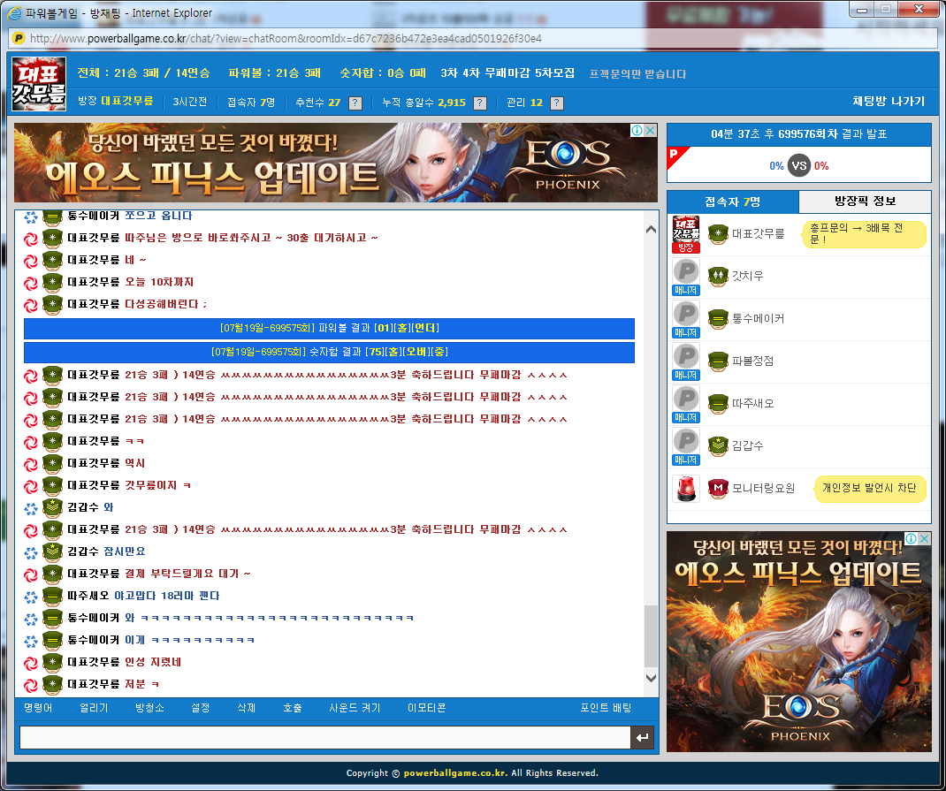Image resolution: width=946 pixels, height=791 pixels.
Task: Open 포인트 배팅
Action: (x=606, y=708)
